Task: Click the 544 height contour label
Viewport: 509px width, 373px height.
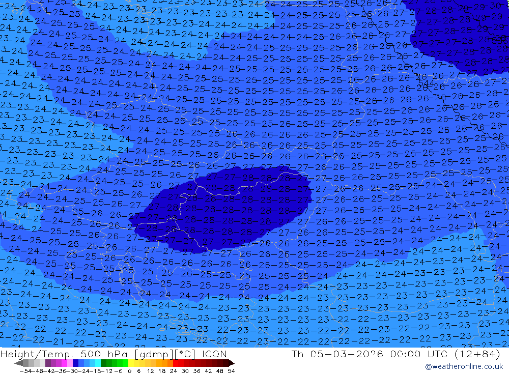Action: (426, 83)
